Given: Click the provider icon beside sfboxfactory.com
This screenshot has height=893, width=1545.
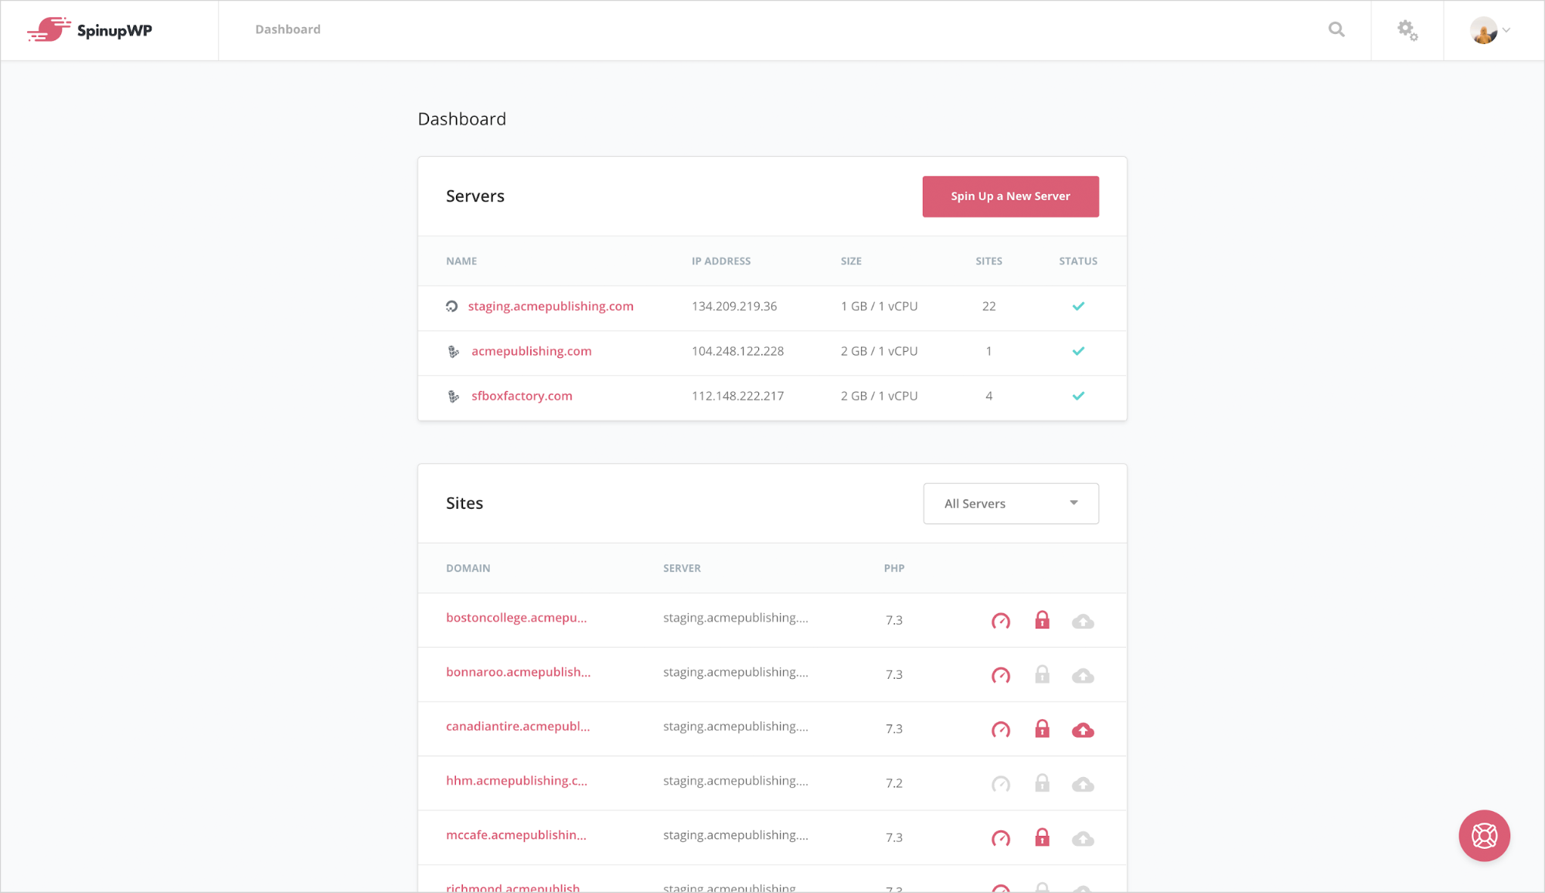Looking at the screenshot, I should [454, 397].
